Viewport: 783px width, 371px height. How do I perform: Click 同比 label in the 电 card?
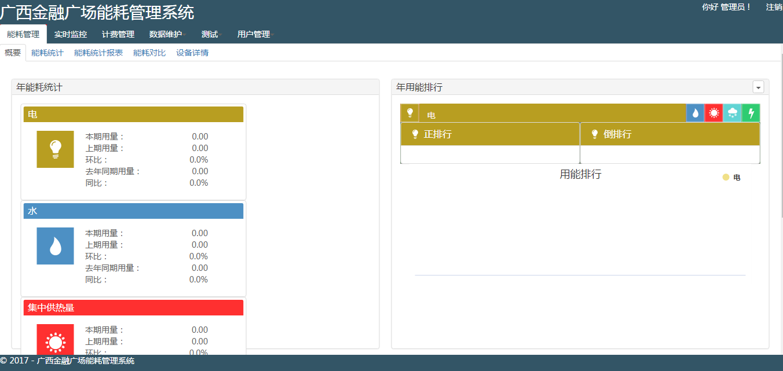pyautogui.click(x=97, y=183)
